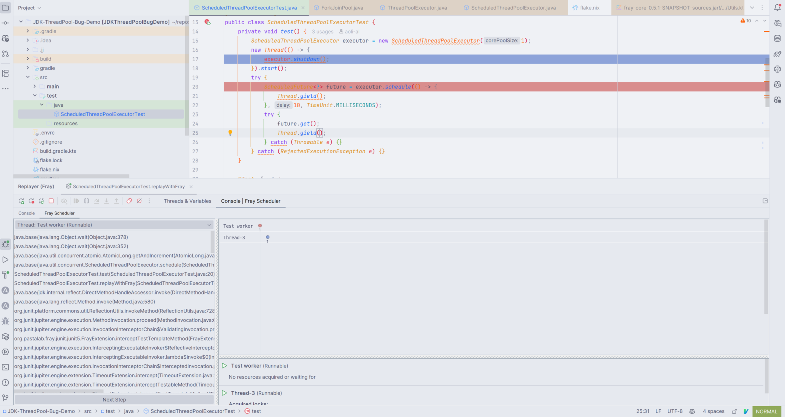Open Threads & Variables tab

pos(187,201)
